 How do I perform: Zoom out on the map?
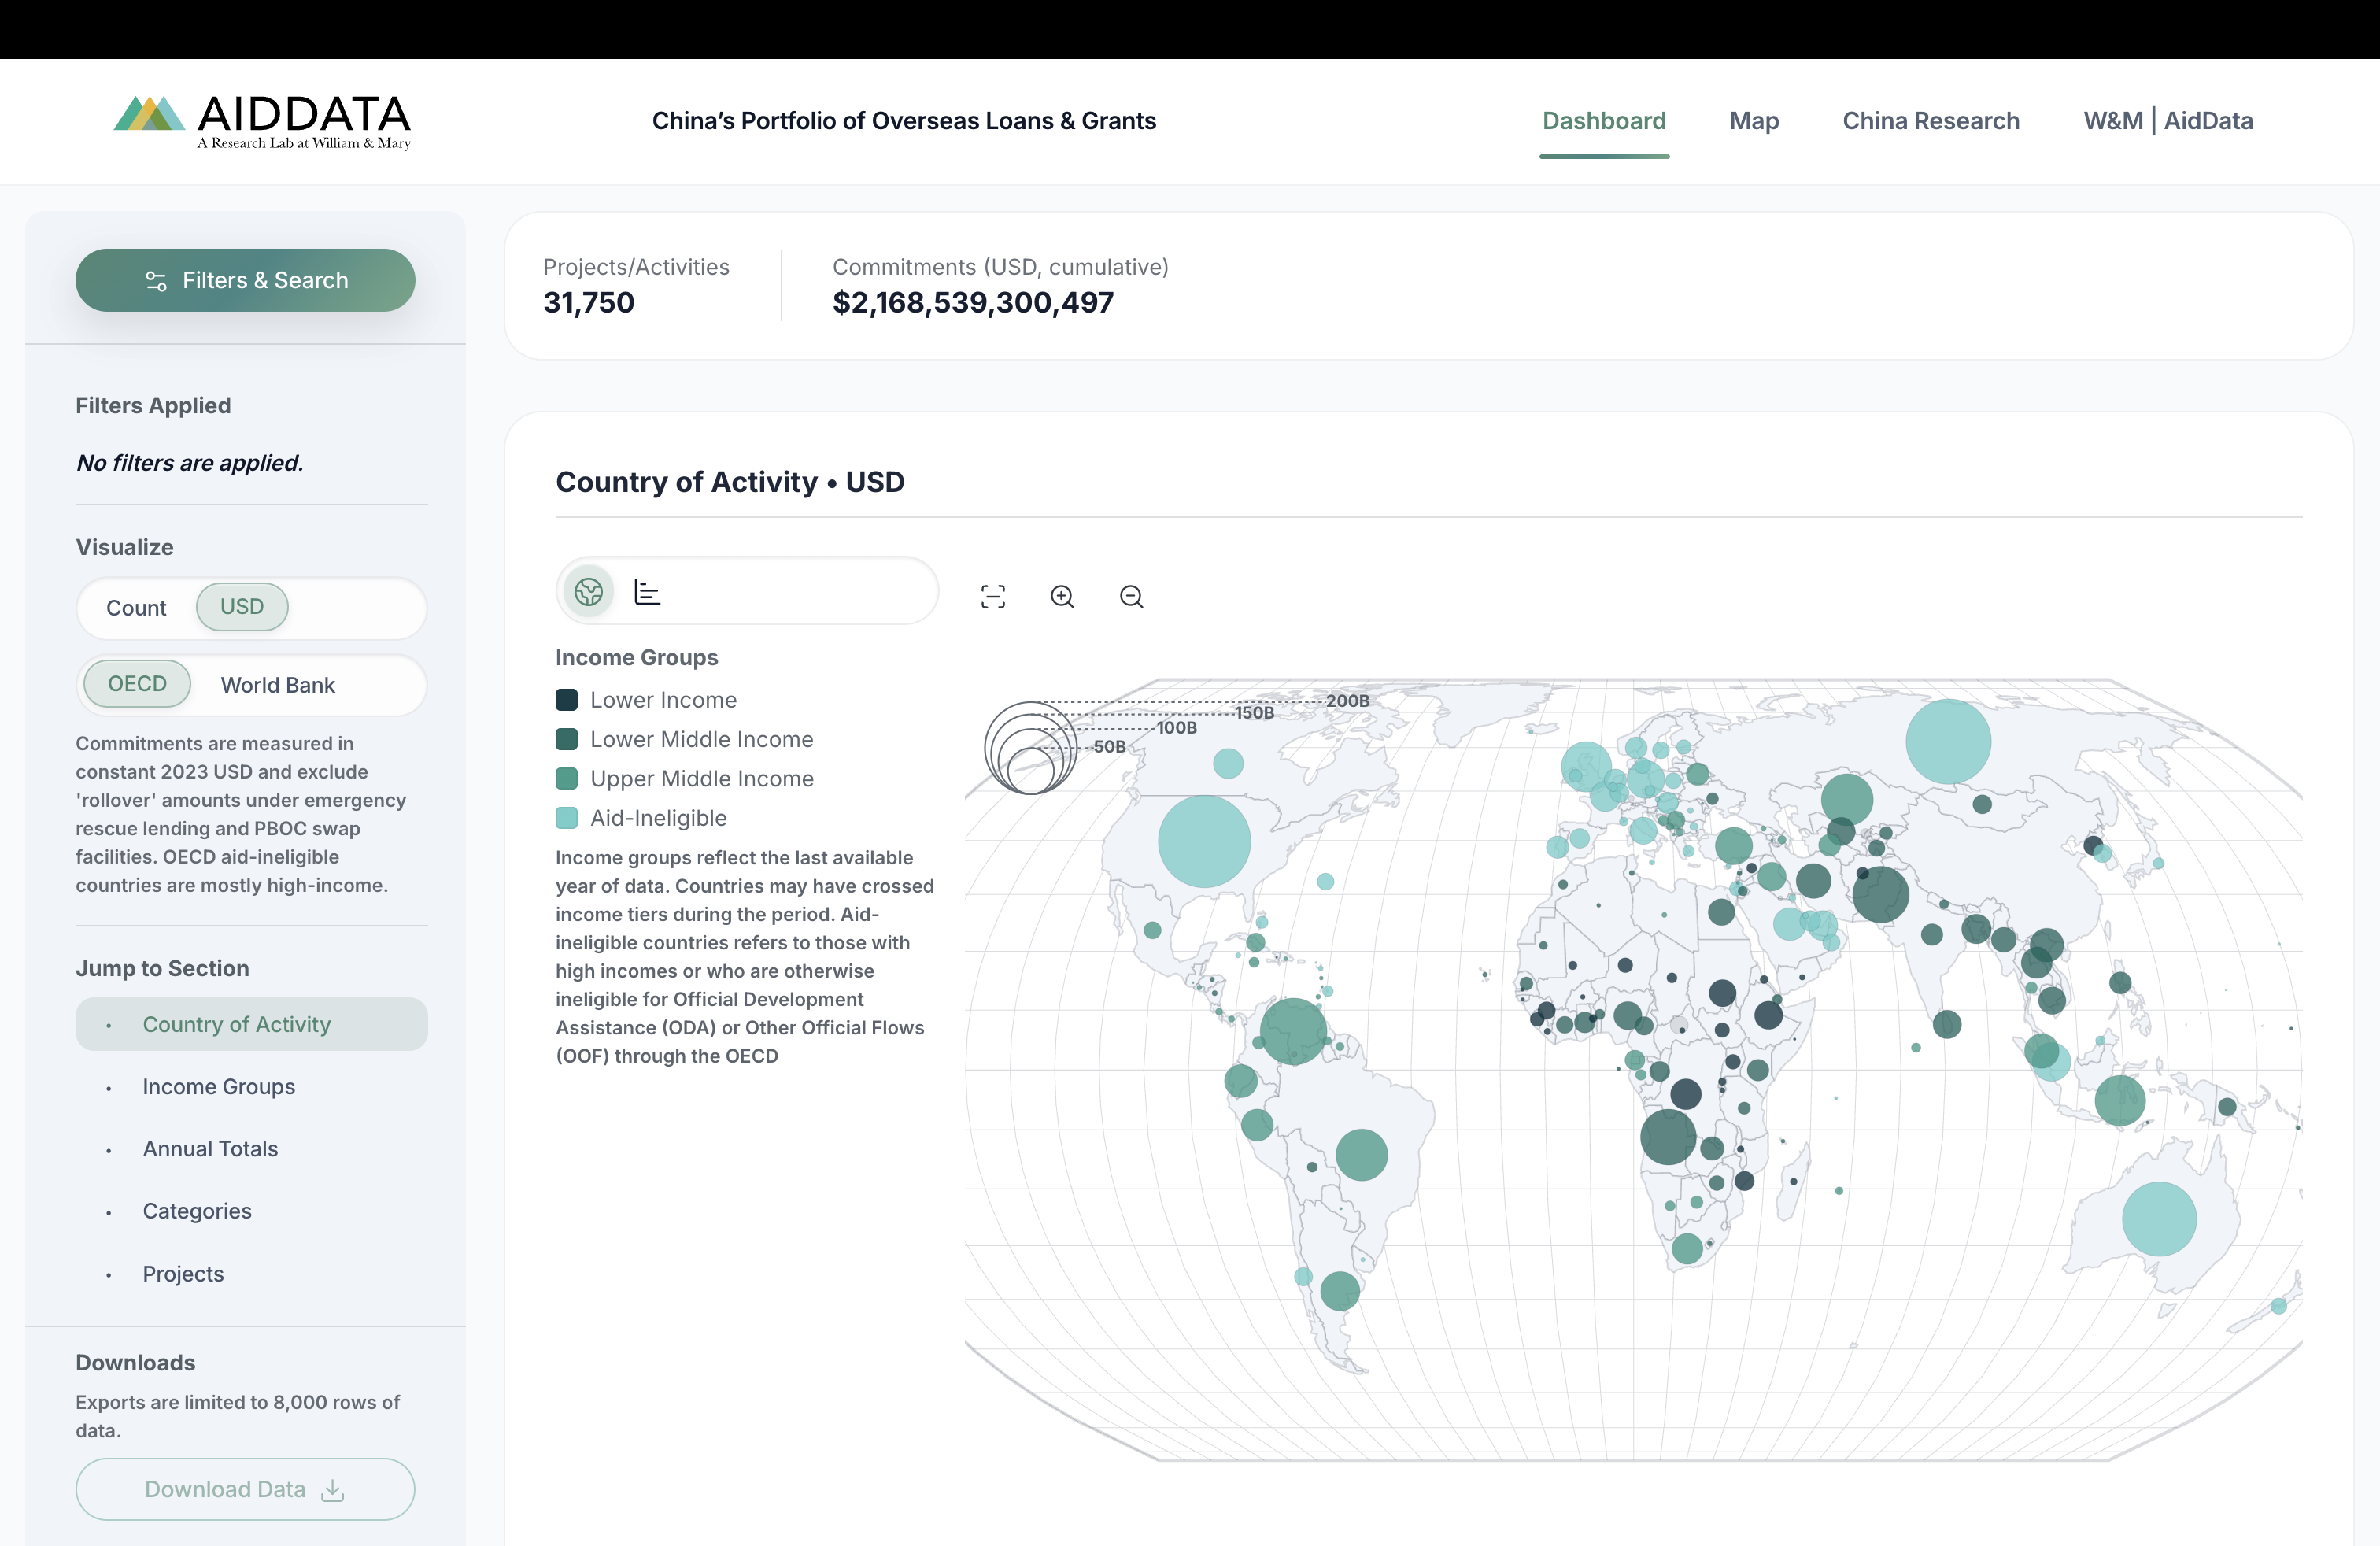(x=1131, y=597)
